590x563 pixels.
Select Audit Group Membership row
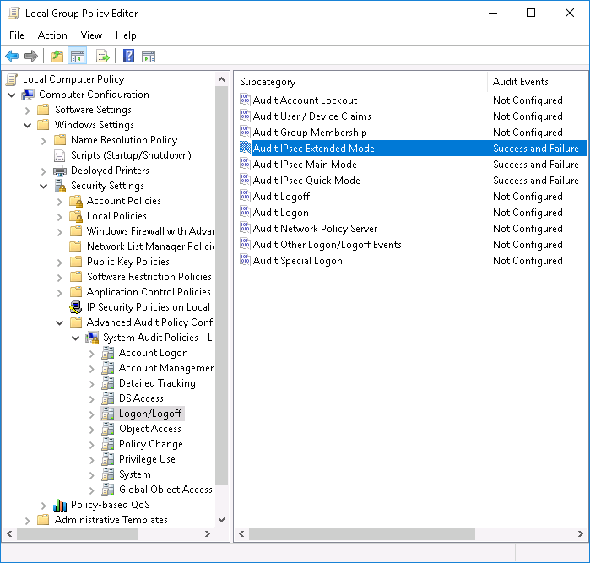[413, 132]
